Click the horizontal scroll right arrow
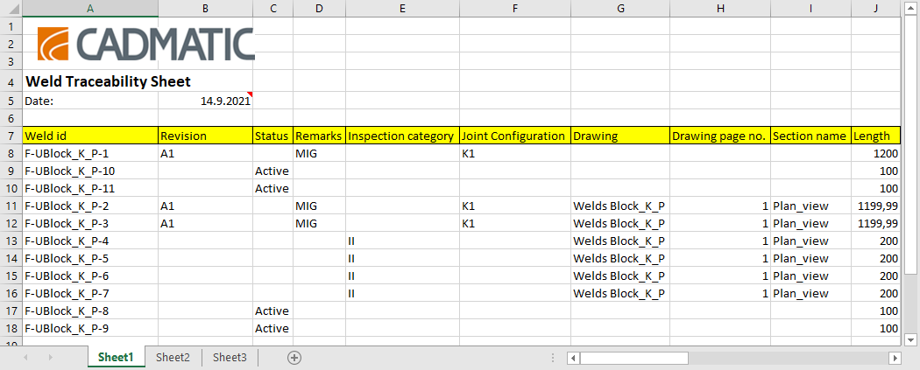 pyautogui.click(x=894, y=358)
